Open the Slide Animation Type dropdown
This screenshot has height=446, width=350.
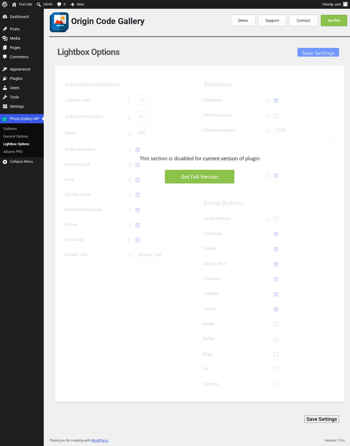(x=142, y=116)
